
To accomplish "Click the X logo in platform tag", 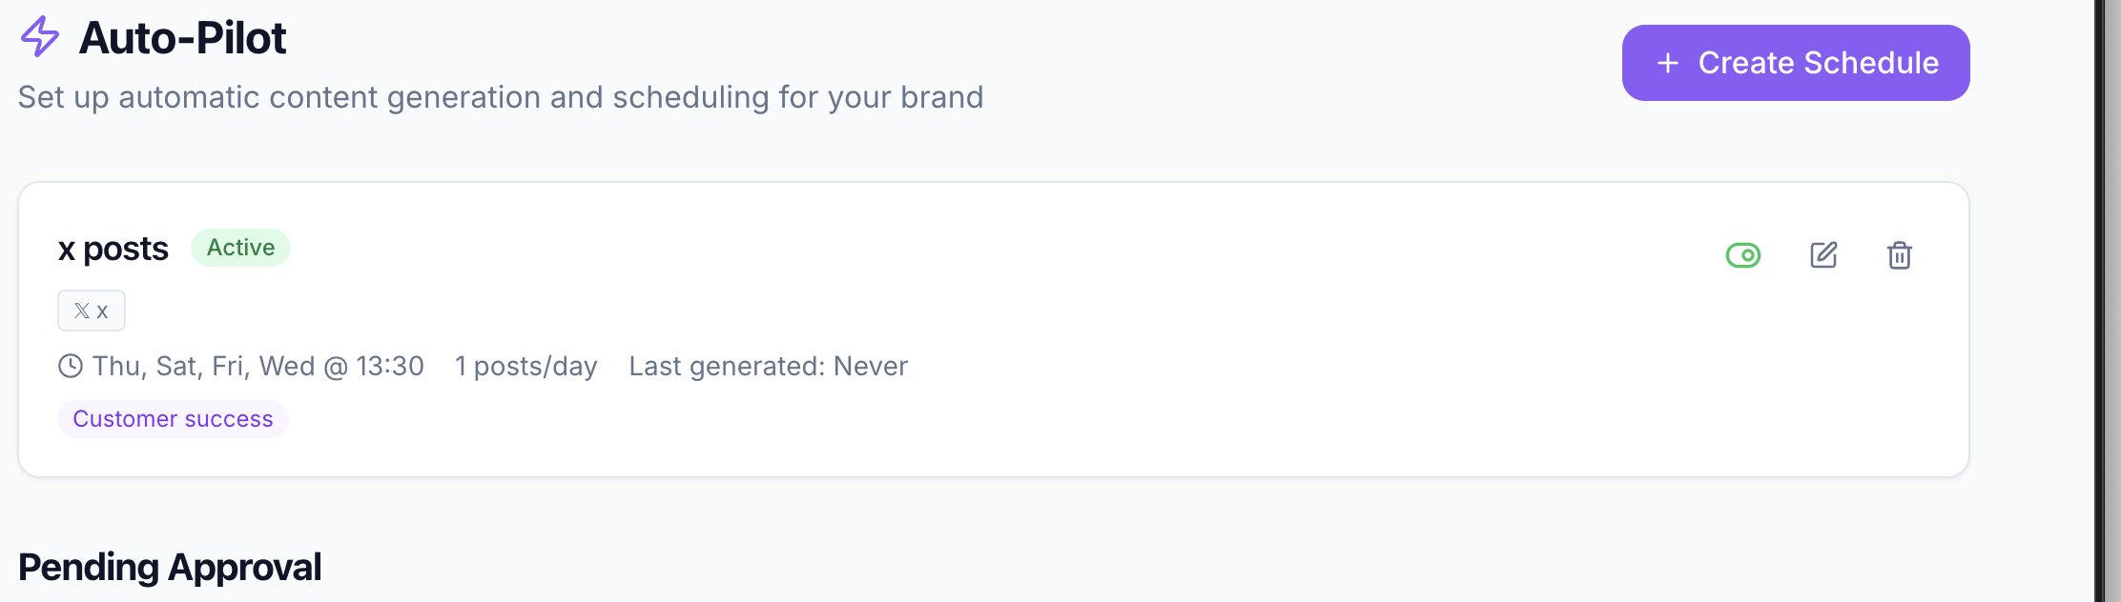I will click(x=82, y=311).
